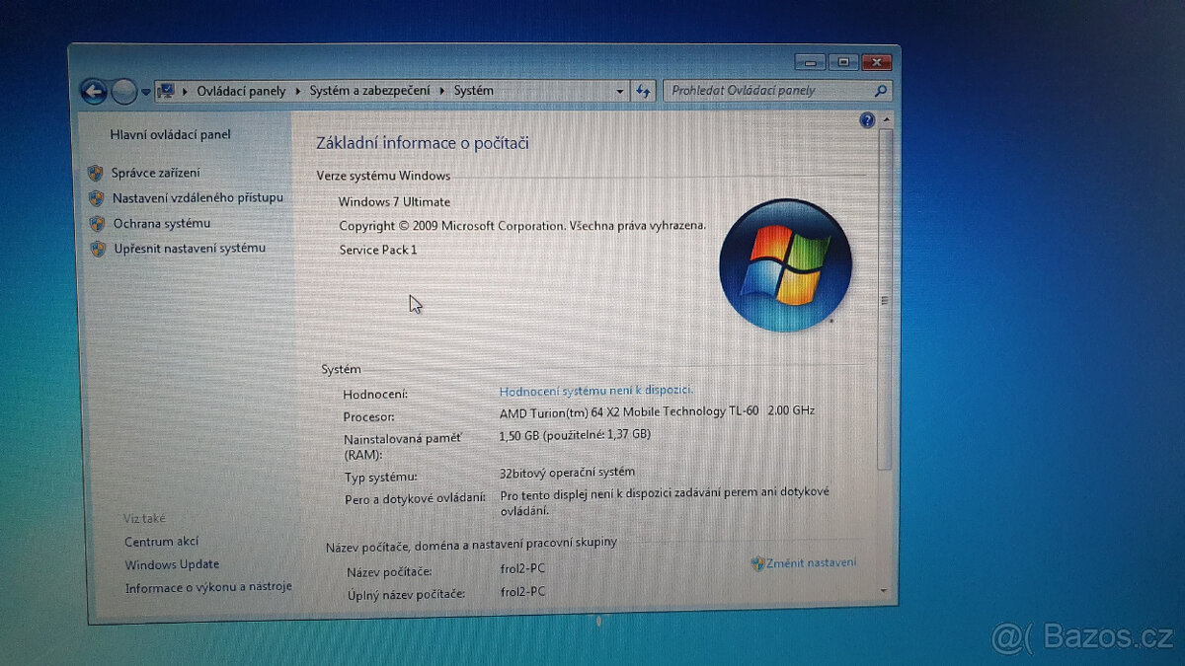This screenshot has width=1185, height=666.
Task: Open Centrum akcí under Viz také
Action: 160,541
